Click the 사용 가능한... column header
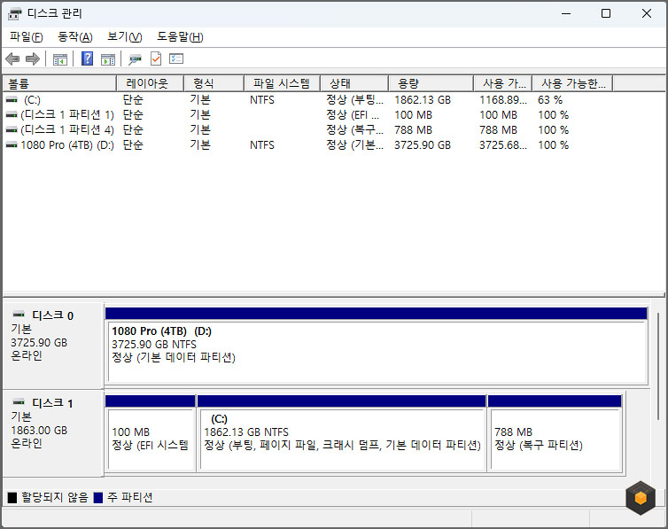The height and width of the screenshot is (529, 668). click(x=573, y=83)
